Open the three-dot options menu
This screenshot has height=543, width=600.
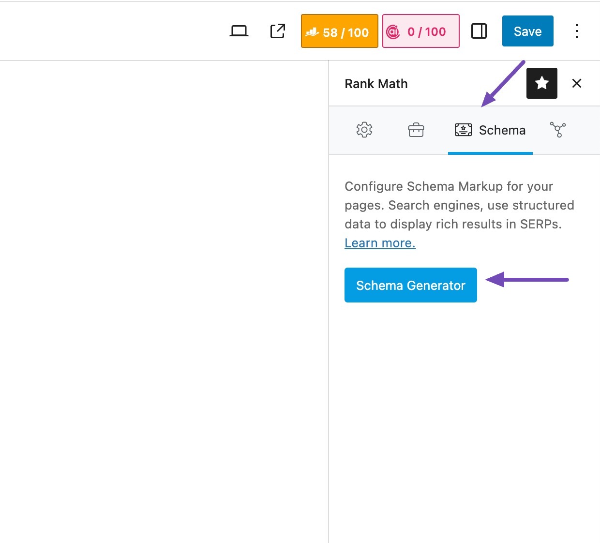pyautogui.click(x=577, y=31)
